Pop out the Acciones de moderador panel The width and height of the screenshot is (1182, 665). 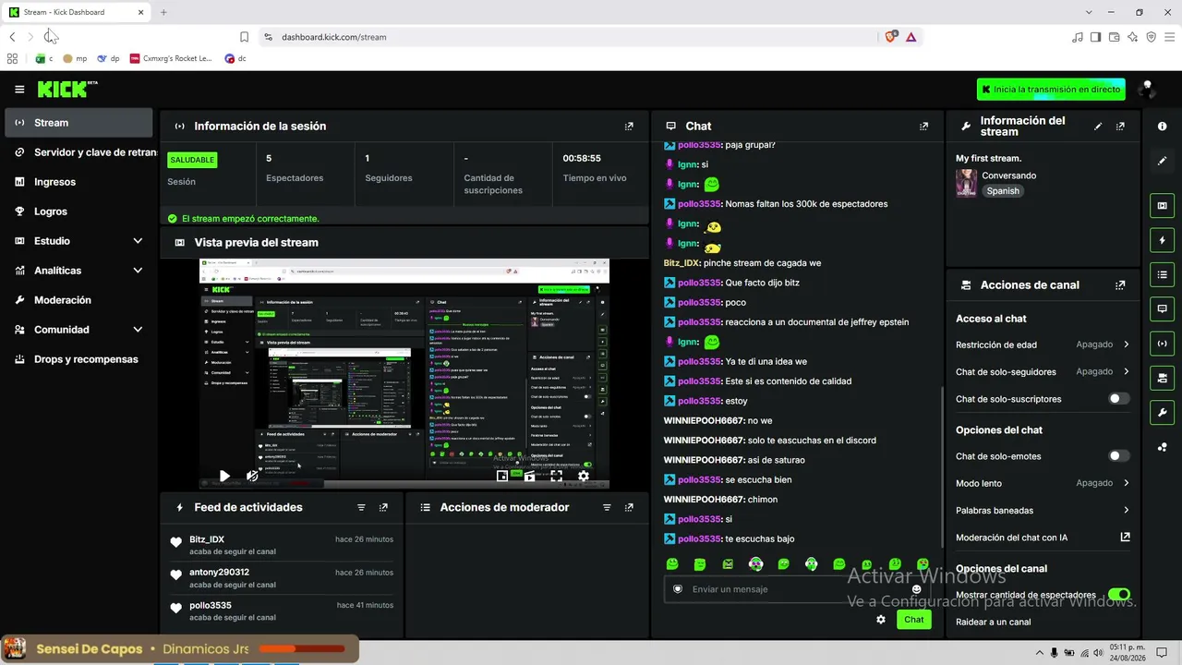coord(629,508)
